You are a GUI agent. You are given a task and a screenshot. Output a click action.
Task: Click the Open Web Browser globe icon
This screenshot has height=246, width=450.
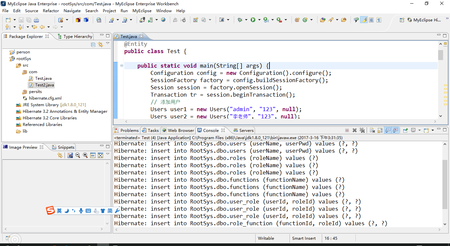tap(163, 20)
